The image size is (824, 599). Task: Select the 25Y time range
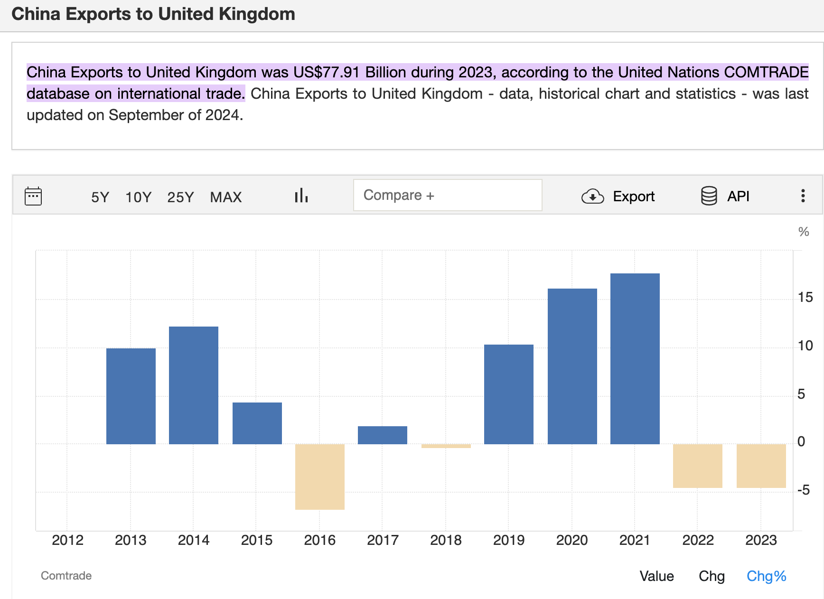pos(180,197)
